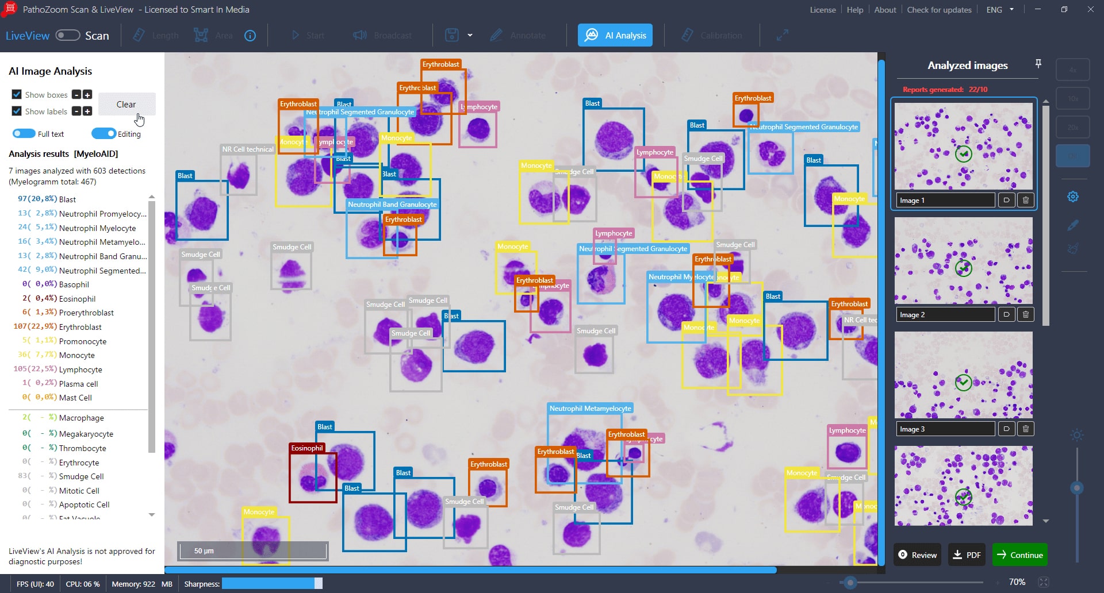Turn off the Editing toggle
This screenshot has height=593, width=1104.
pyautogui.click(x=103, y=134)
